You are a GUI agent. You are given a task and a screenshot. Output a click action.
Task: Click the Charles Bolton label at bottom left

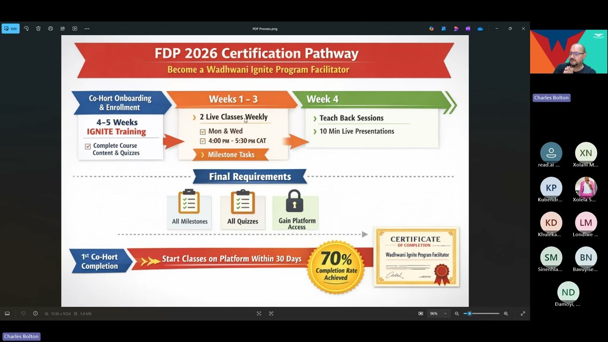pos(21,336)
